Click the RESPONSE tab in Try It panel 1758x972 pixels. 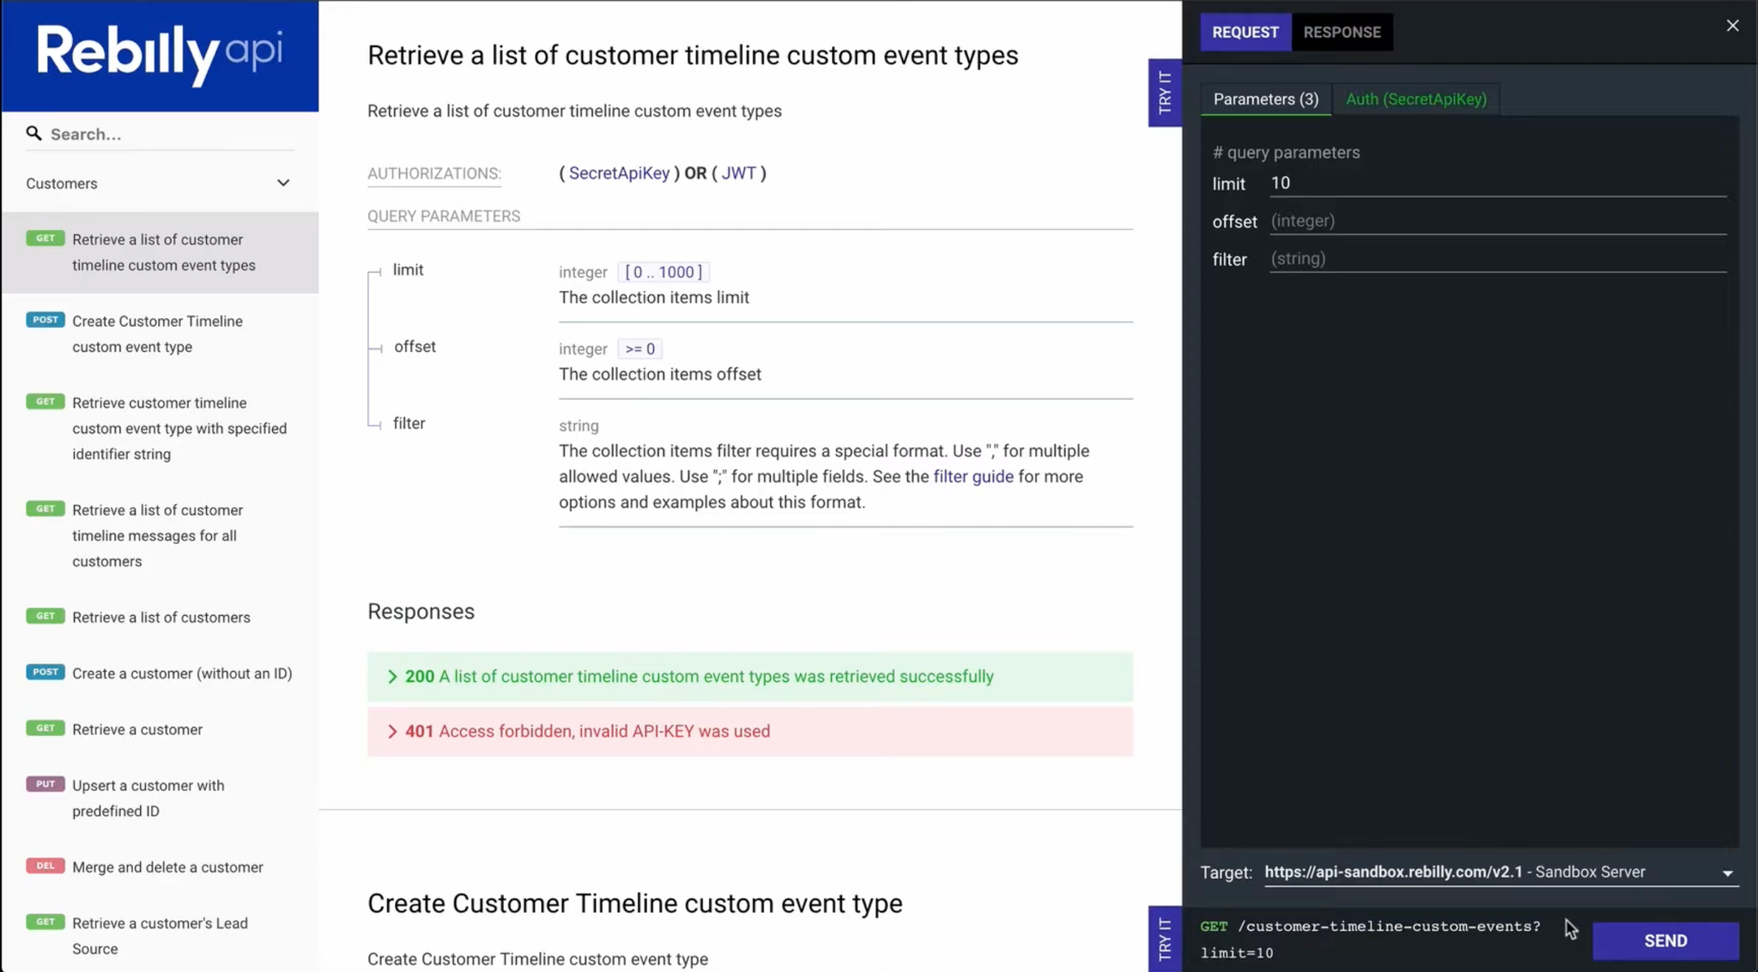[x=1343, y=33]
